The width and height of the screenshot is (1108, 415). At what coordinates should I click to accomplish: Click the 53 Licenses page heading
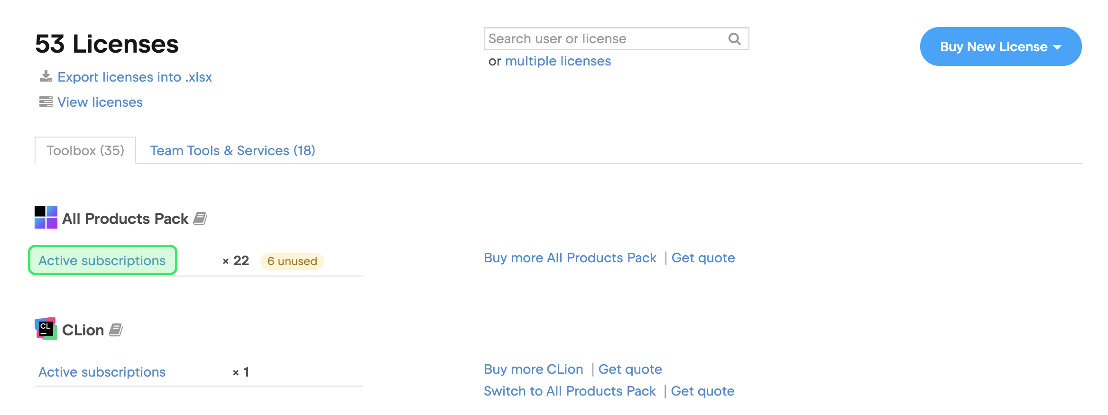[108, 44]
